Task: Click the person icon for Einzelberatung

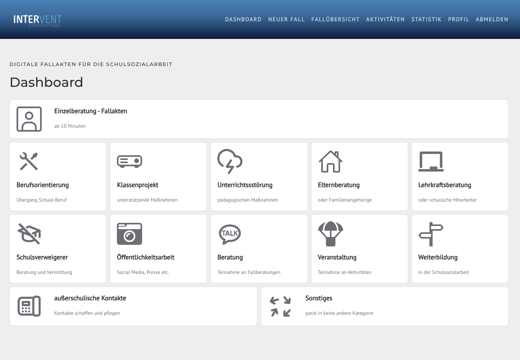Action: 29,119
